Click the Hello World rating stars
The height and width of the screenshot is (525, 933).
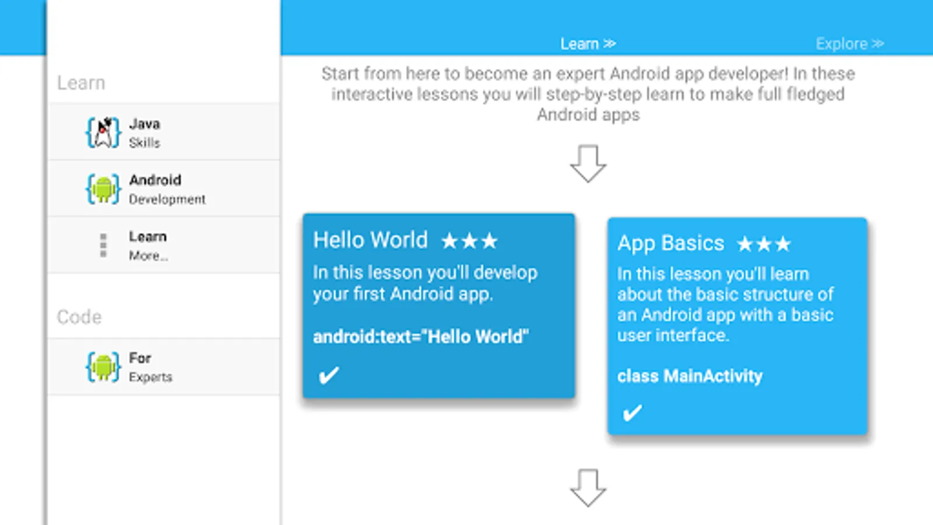pyautogui.click(x=469, y=241)
